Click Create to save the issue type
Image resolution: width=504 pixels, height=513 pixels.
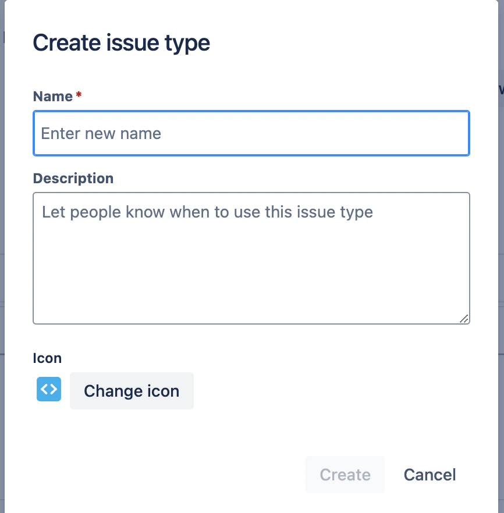(x=345, y=475)
